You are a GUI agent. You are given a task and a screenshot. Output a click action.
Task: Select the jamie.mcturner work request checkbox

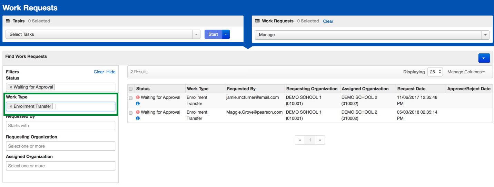(x=131, y=98)
